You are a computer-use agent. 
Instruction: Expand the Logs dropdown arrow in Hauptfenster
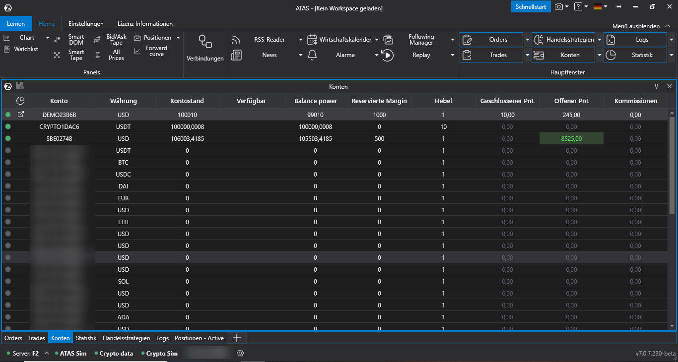click(x=672, y=40)
